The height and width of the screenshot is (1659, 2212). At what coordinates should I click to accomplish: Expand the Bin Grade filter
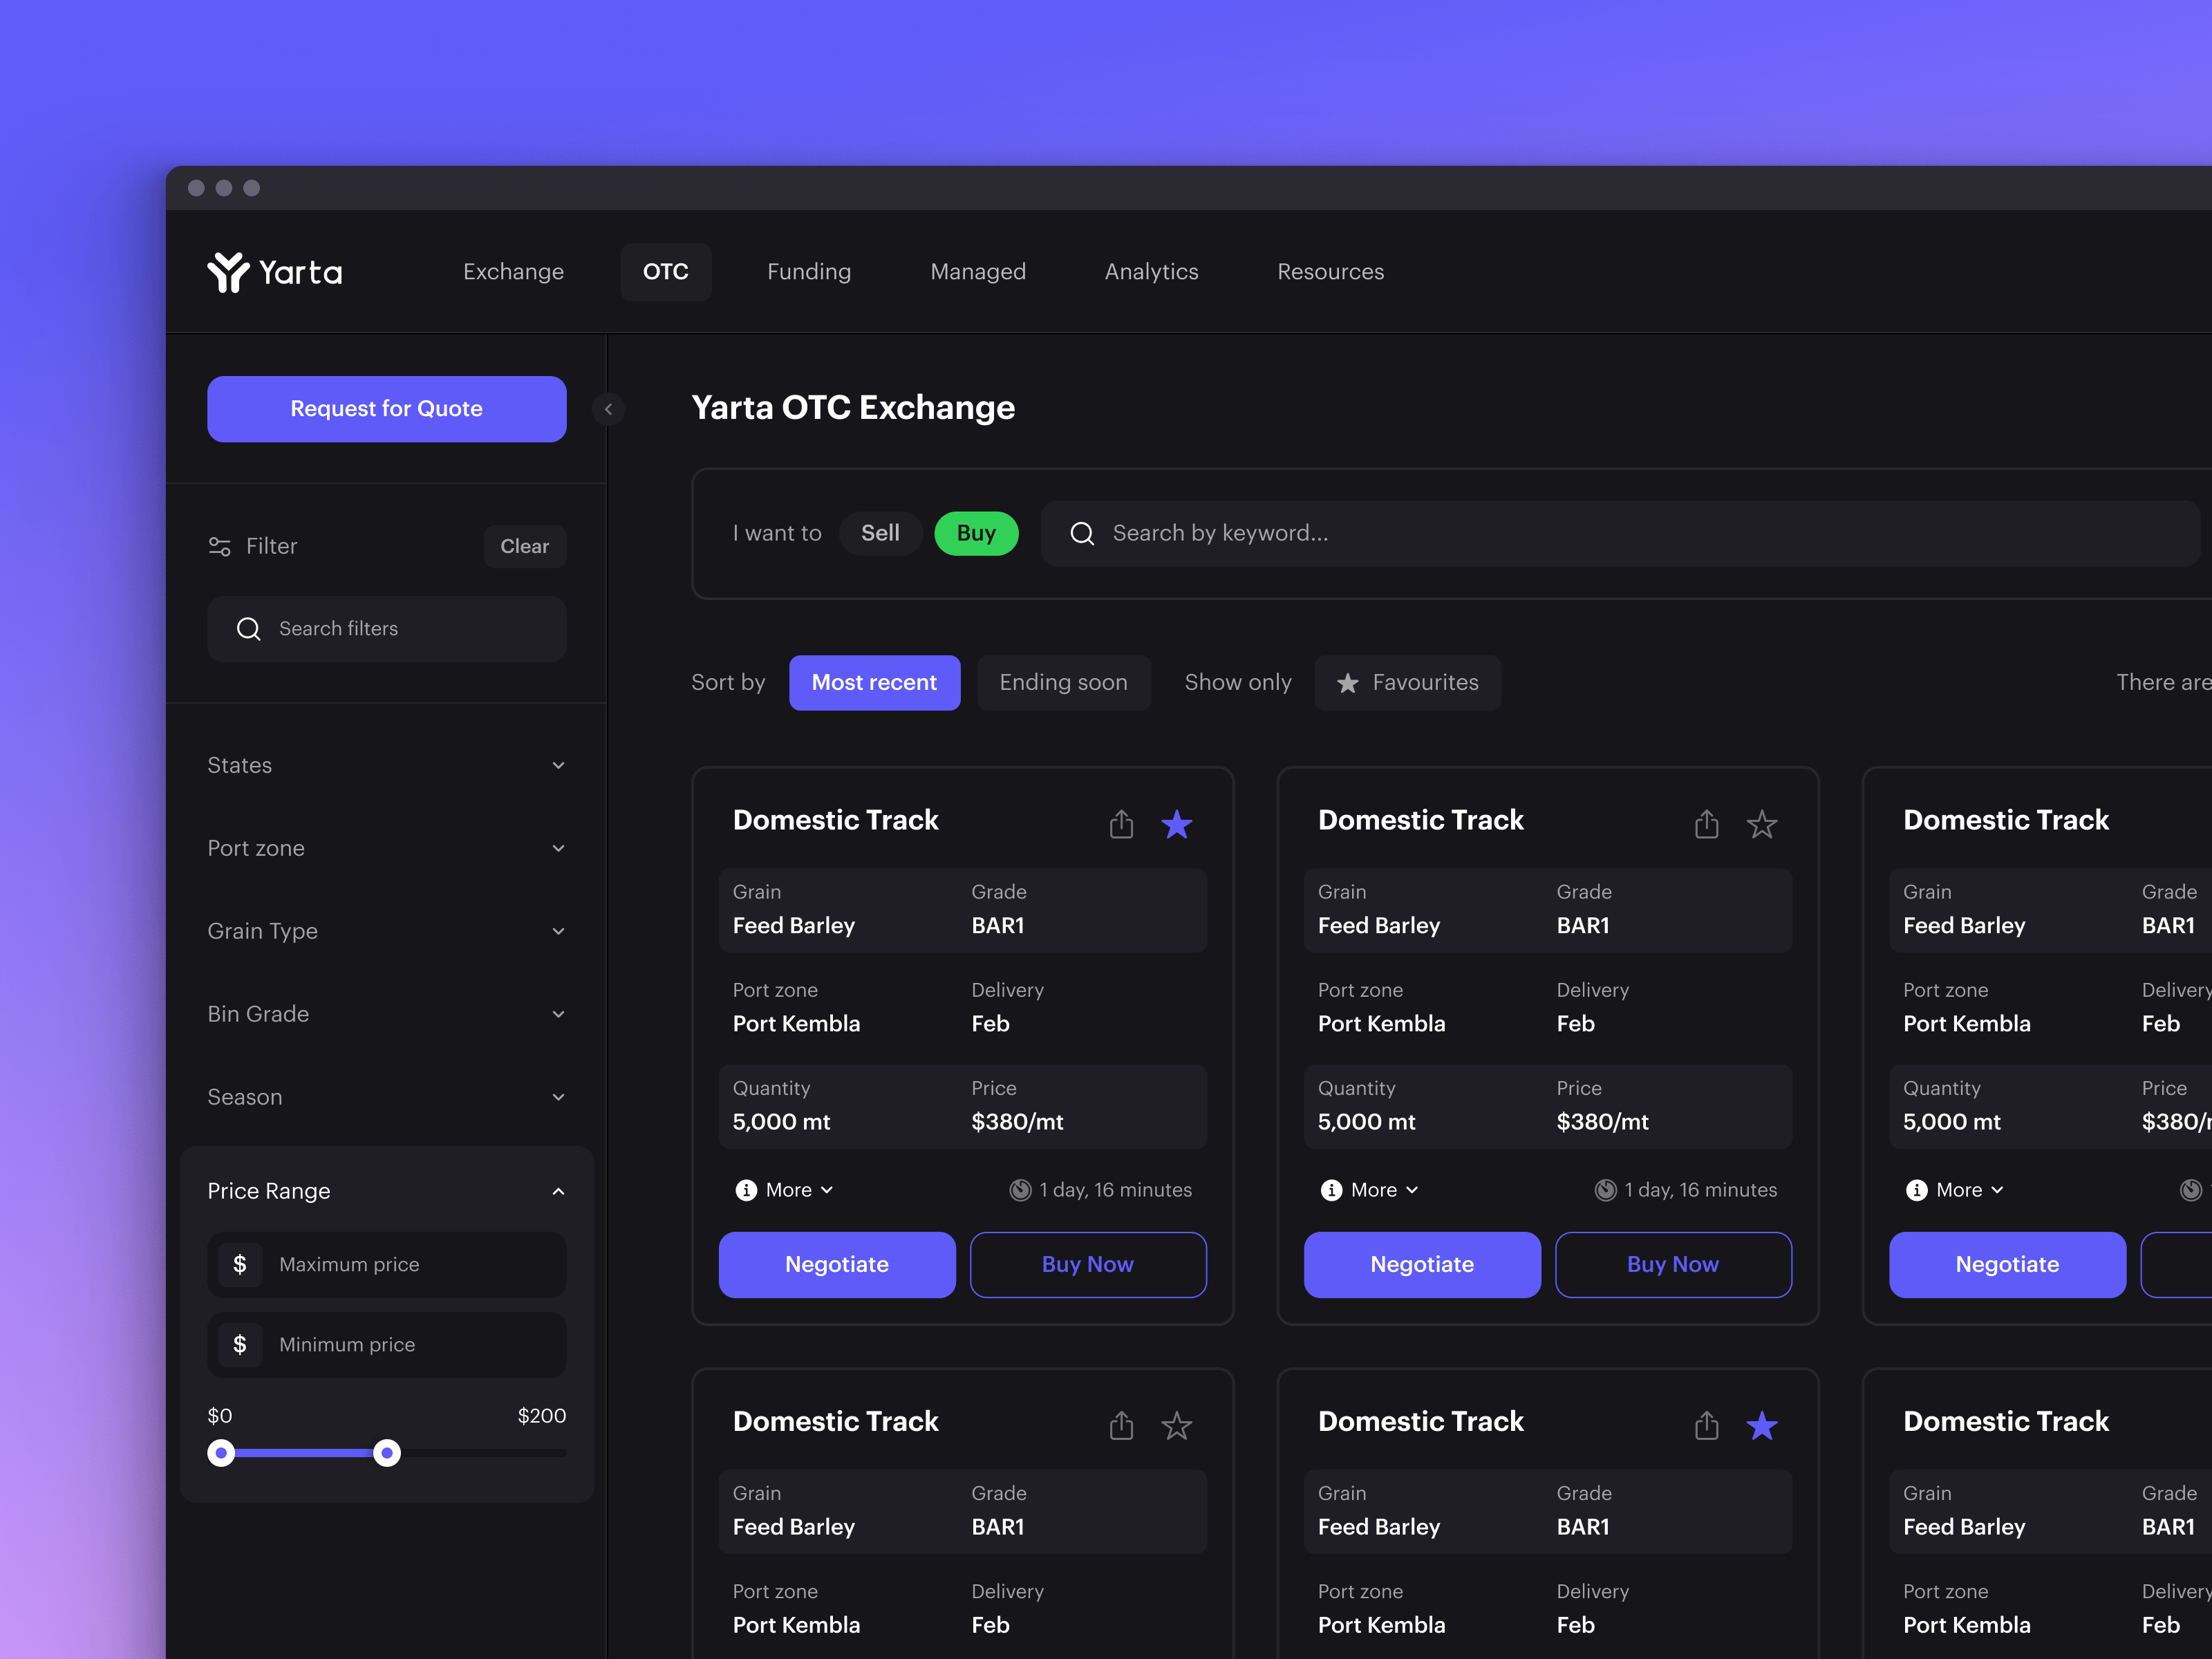387,1015
